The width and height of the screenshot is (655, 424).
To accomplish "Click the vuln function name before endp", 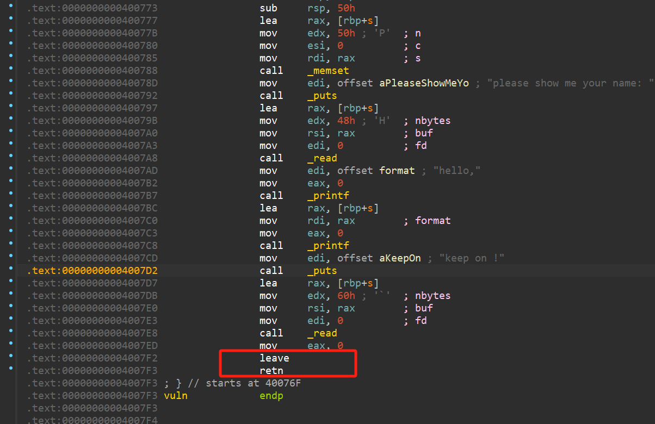I will click(175, 396).
